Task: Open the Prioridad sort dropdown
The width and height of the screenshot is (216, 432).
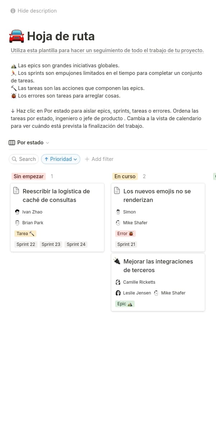Action: 60,159
